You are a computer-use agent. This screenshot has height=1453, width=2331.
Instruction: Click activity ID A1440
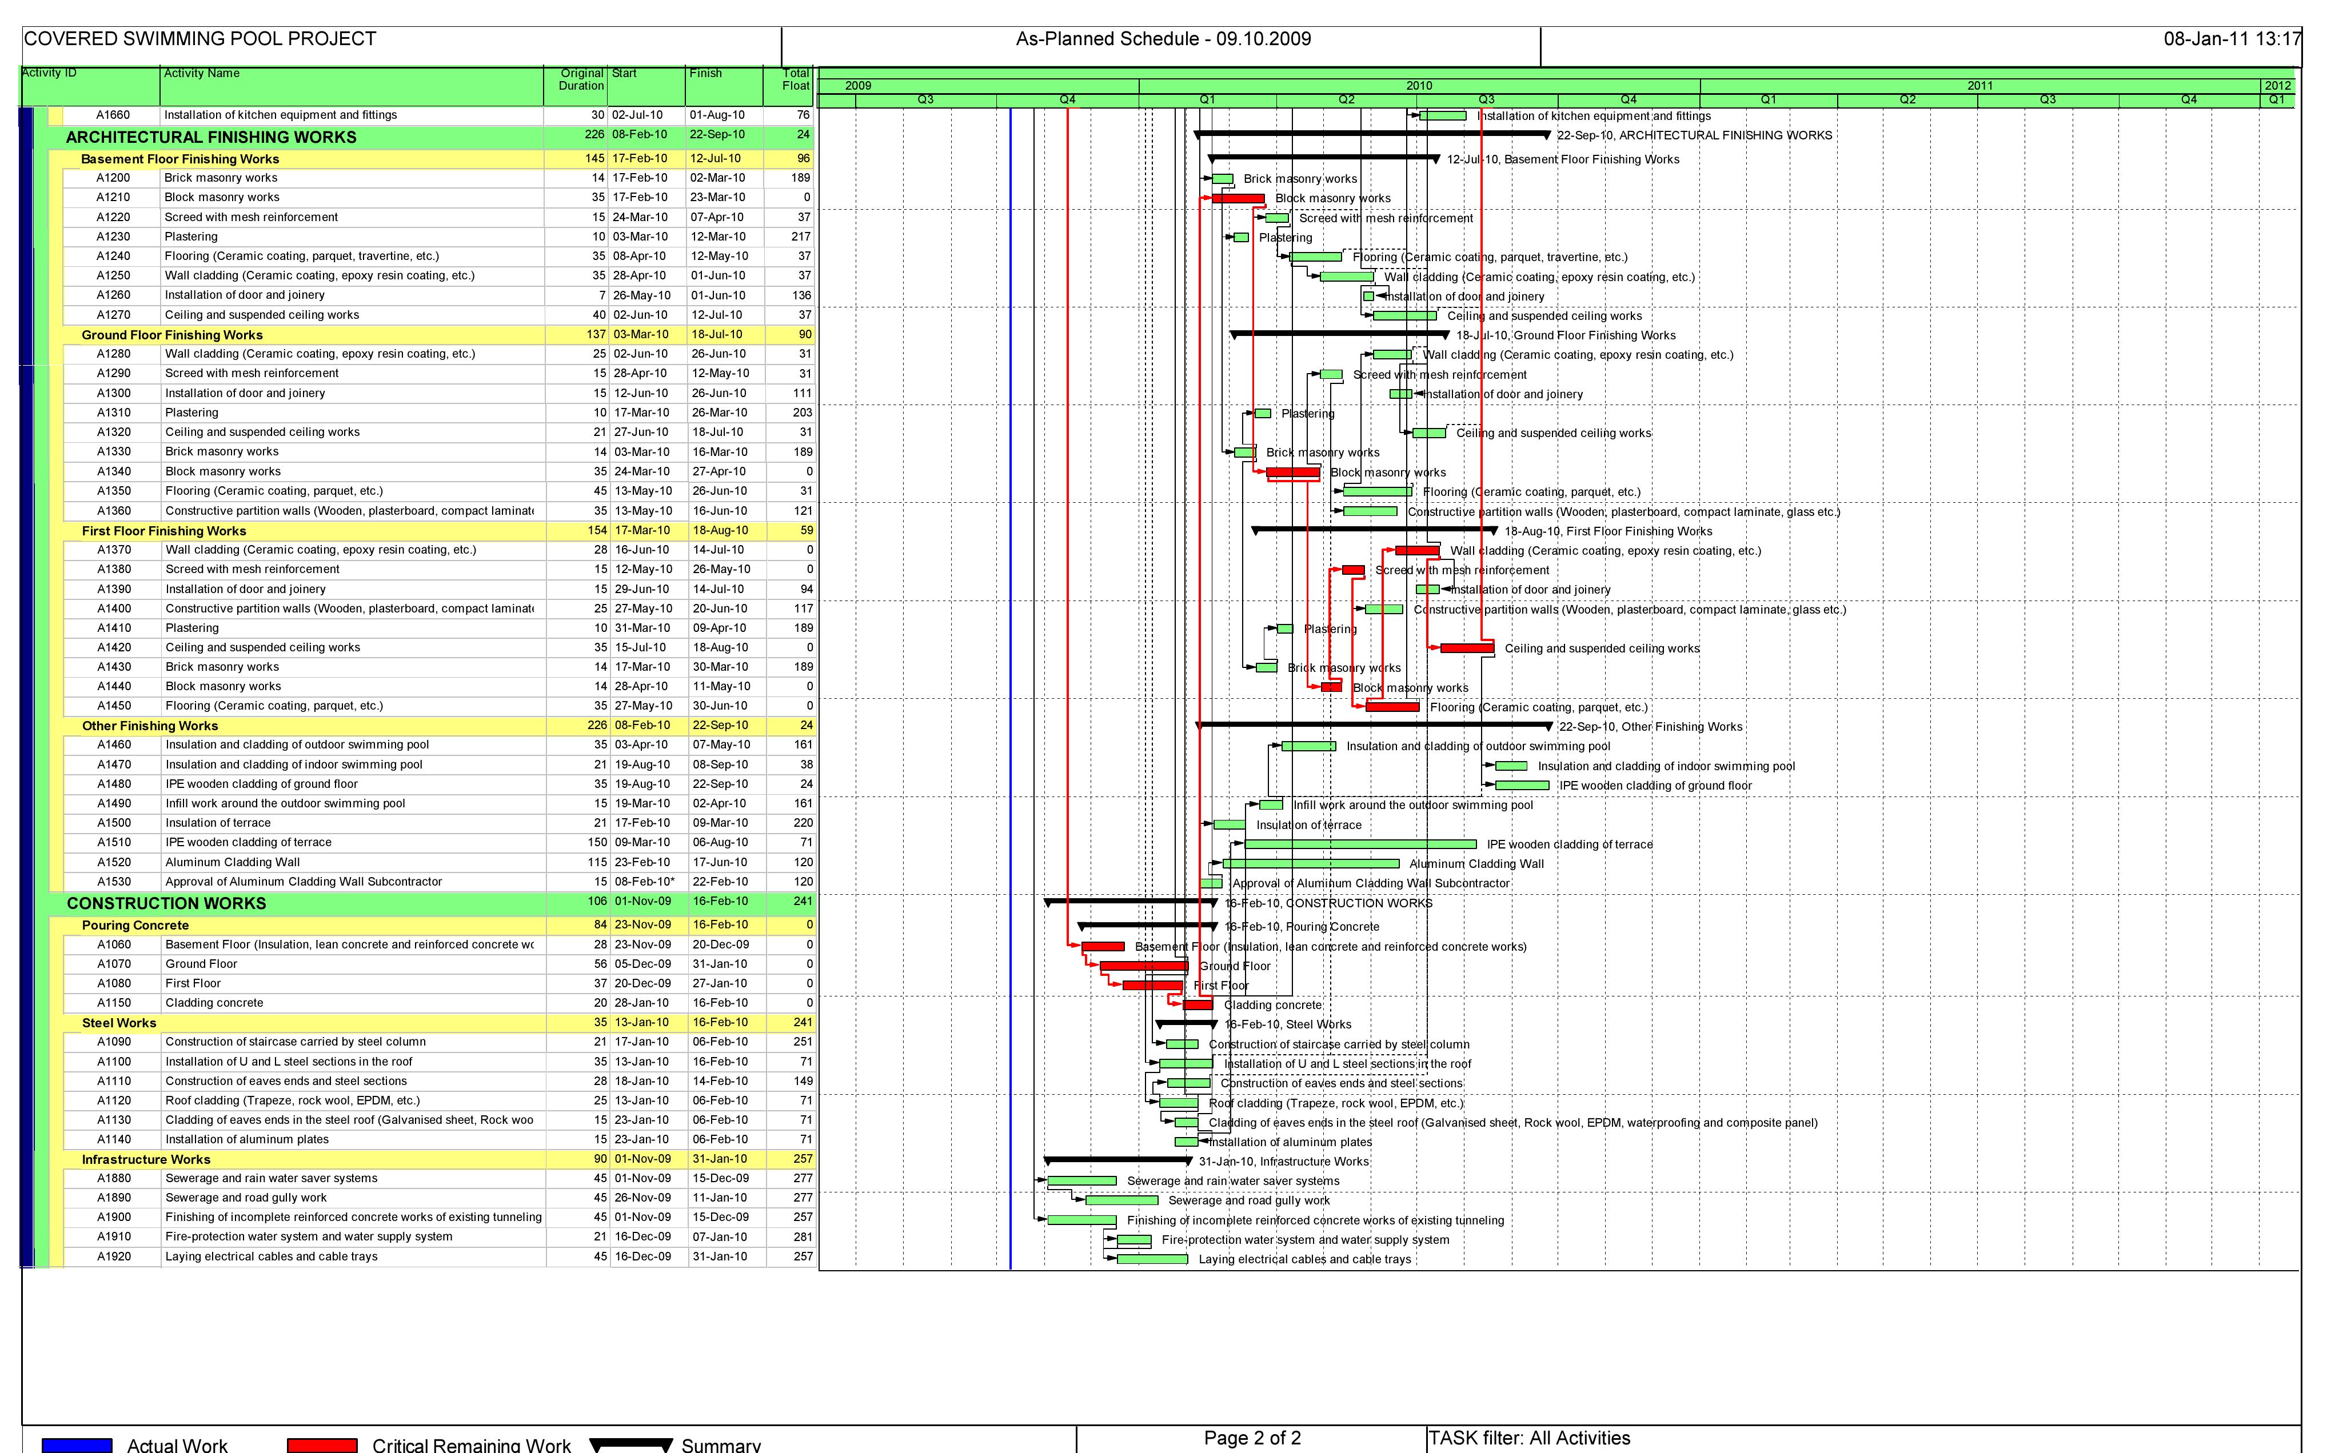(x=113, y=686)
